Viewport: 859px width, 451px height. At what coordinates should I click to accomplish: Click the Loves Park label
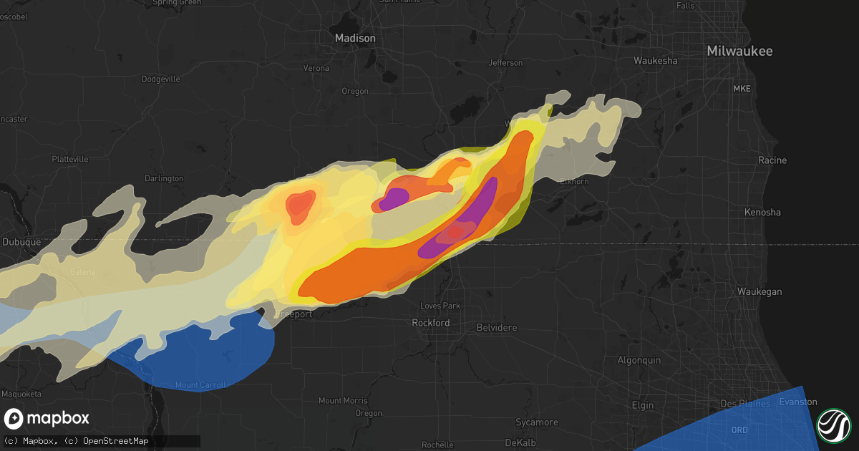pyautogui.click(x=440, y=306)
